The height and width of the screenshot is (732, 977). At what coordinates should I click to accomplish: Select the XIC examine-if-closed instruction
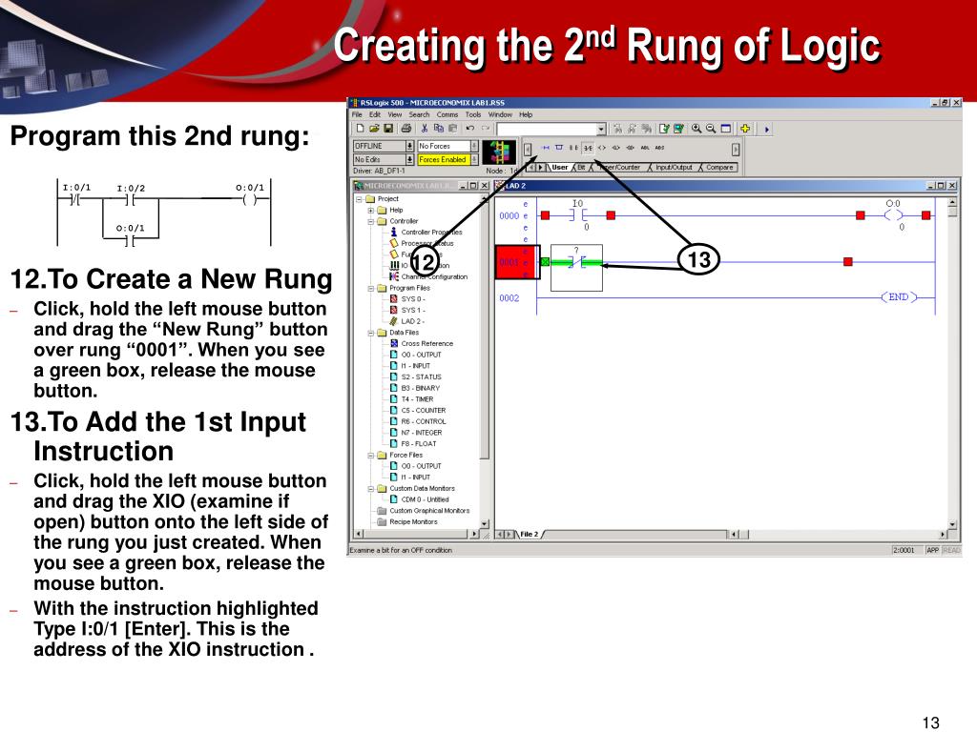(573, 148)
